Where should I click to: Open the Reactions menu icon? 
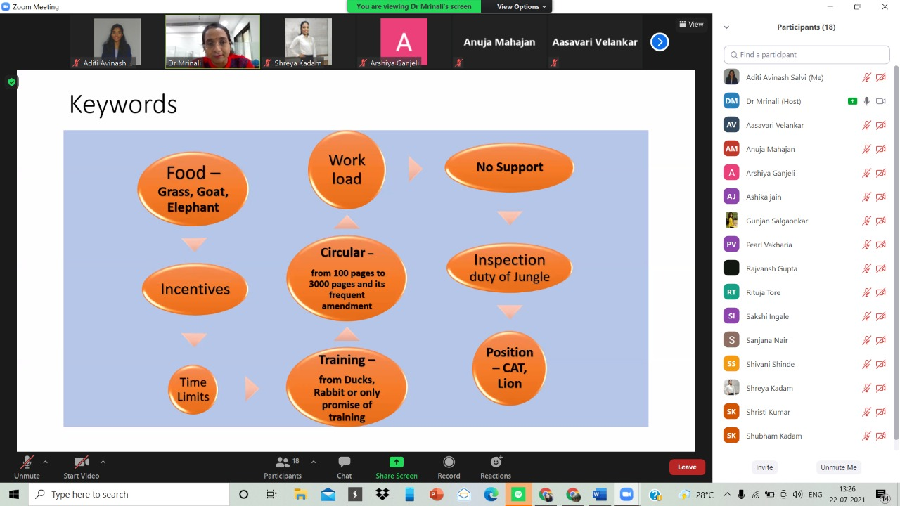(x=496, y=462)
